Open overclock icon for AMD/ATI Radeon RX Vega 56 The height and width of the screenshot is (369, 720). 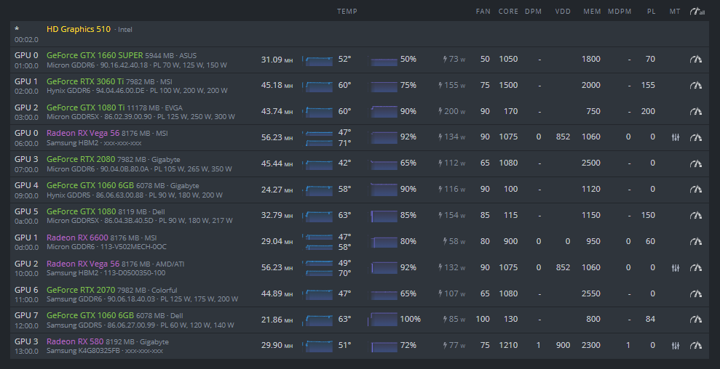point(696,268)
